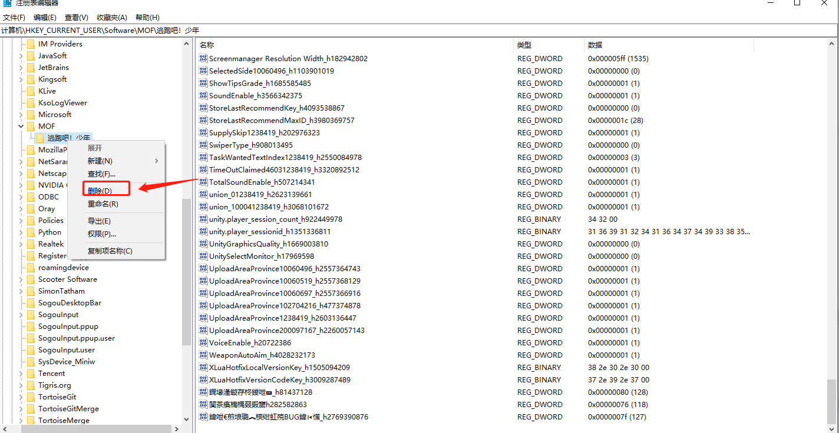The height and width of the screenshot is (433, 839).
Task: Click the WeaponAutoAim registry value icon
Action: 203,355
